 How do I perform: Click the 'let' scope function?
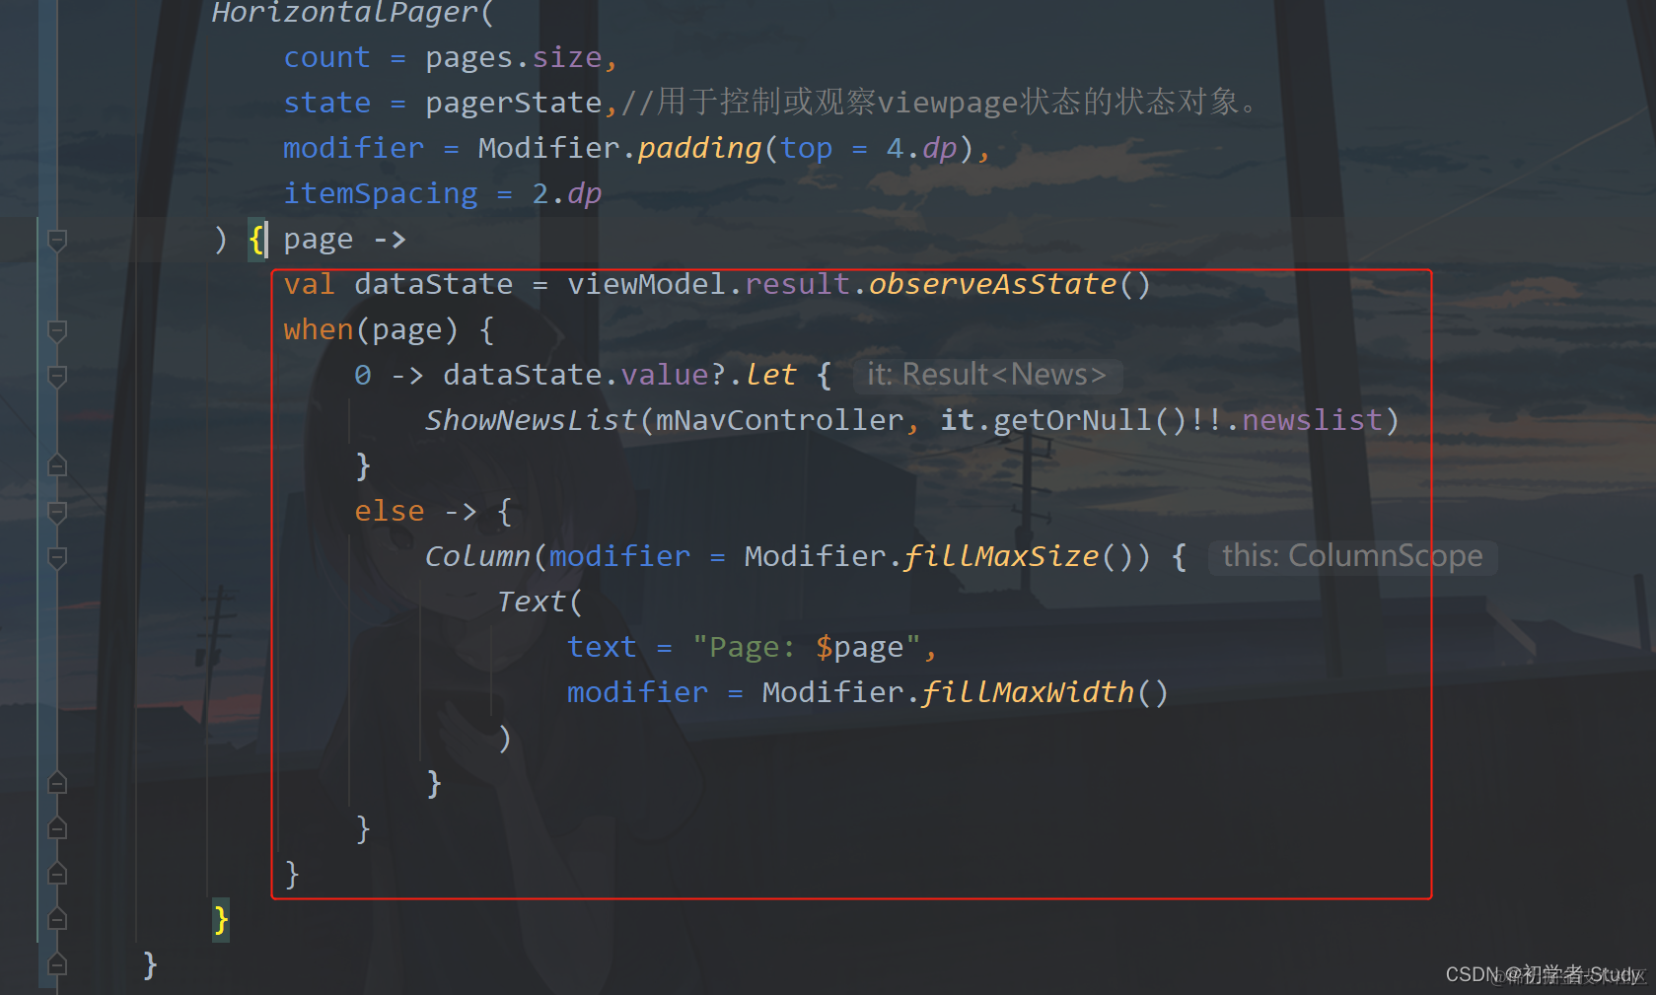pos(770,375)
